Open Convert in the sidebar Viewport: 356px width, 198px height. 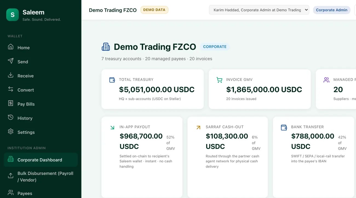41,90
